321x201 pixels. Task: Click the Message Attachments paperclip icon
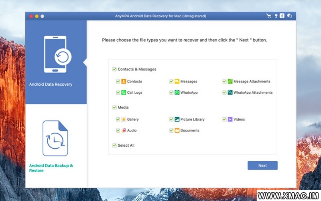230,82
